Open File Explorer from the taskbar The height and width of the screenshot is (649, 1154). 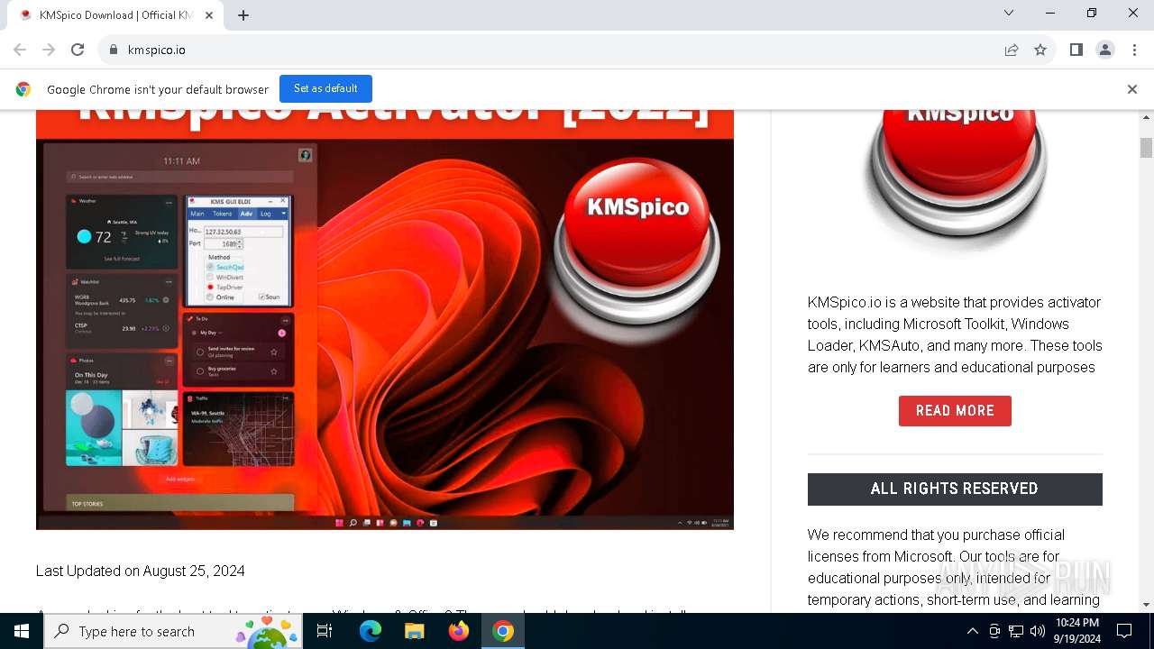[x=414, y=631]
